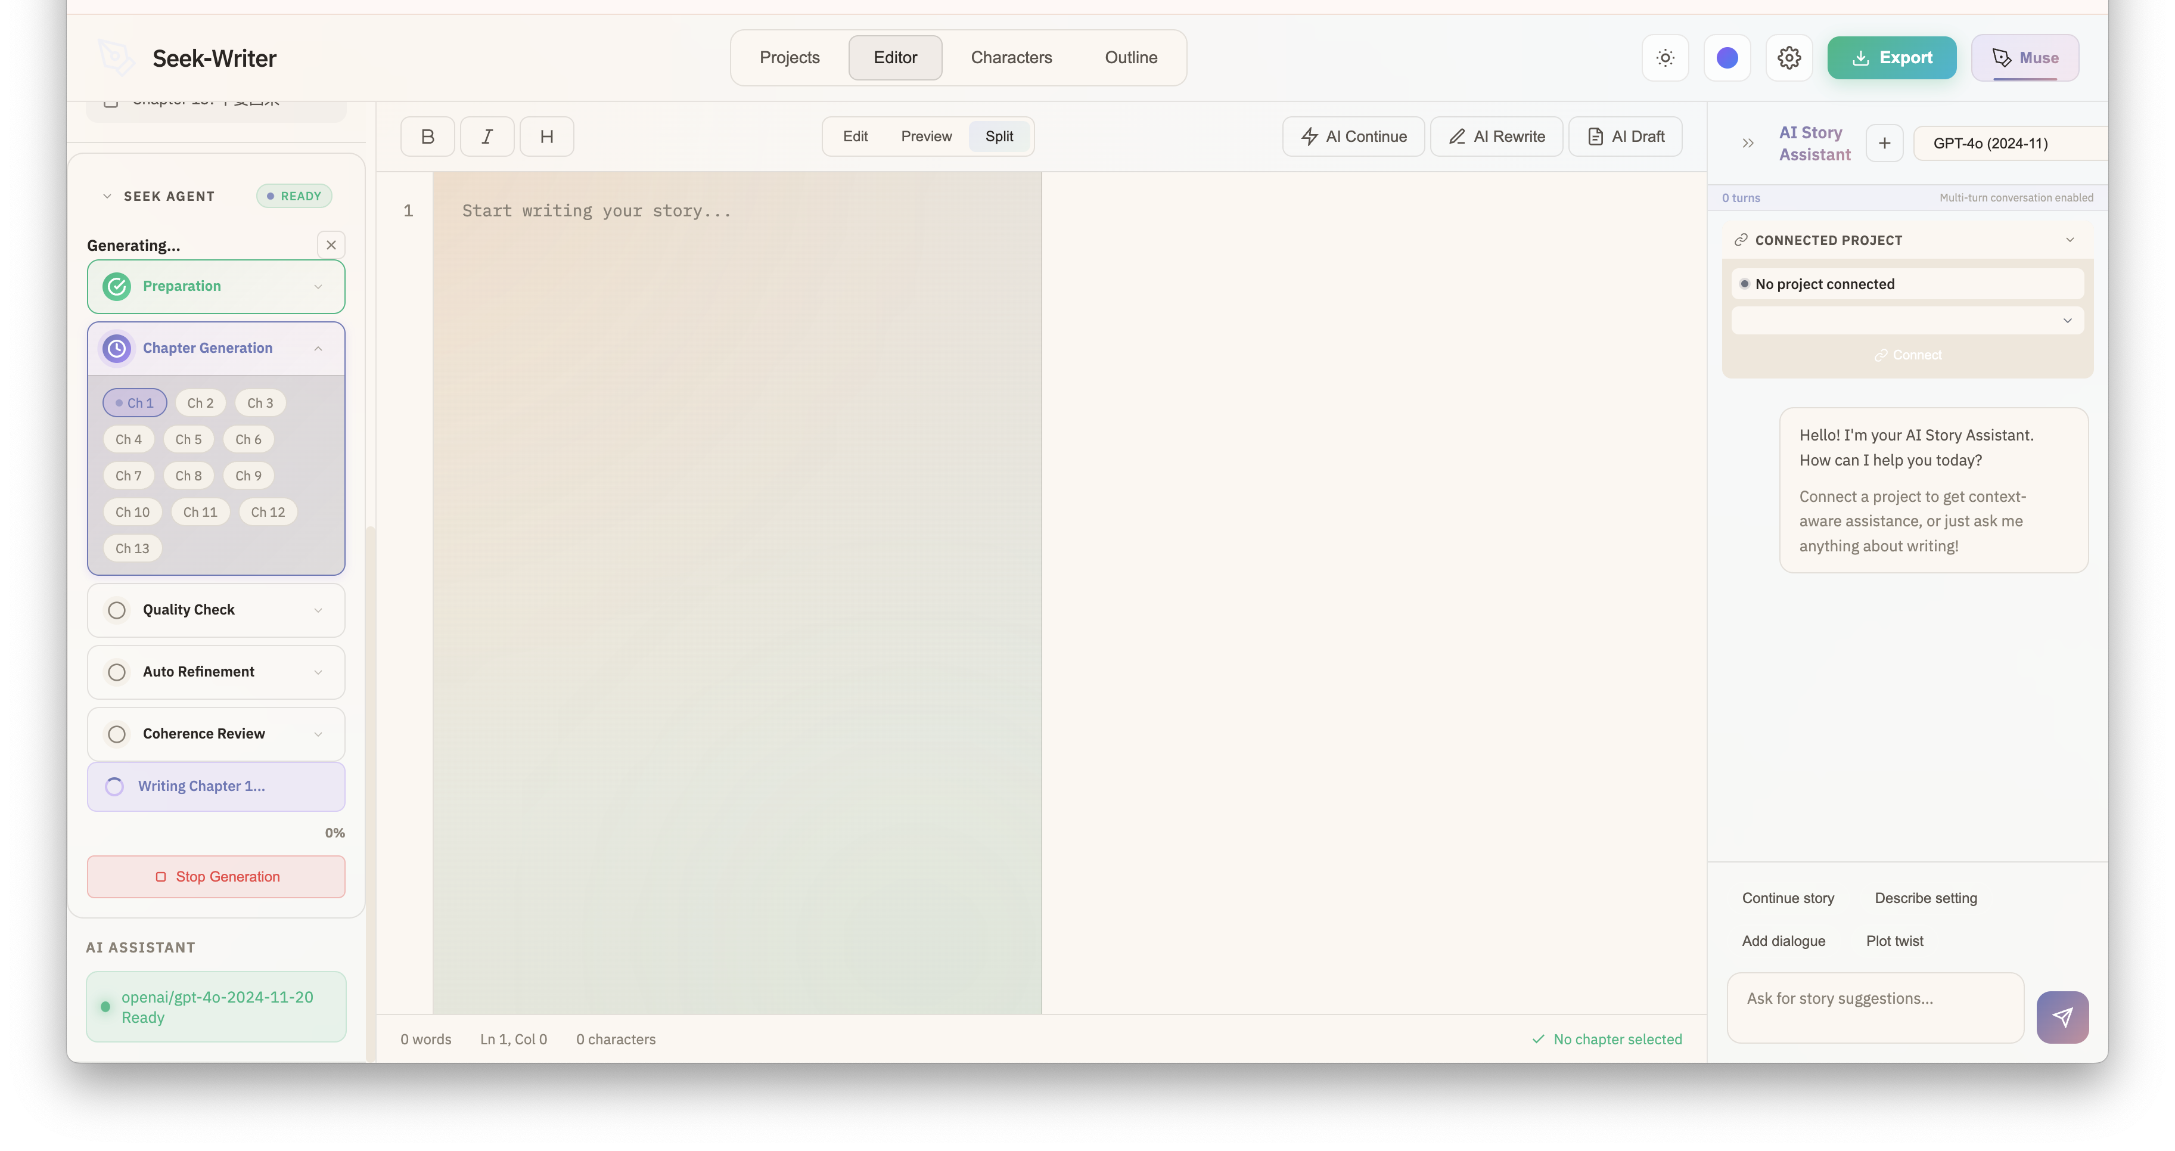Click the purple accent color circle

point(1727,57)
